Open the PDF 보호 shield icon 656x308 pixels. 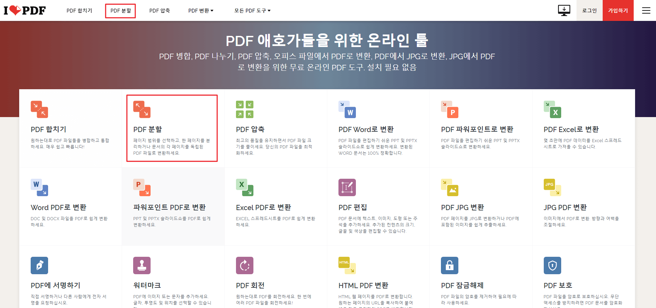coord(552,265)
